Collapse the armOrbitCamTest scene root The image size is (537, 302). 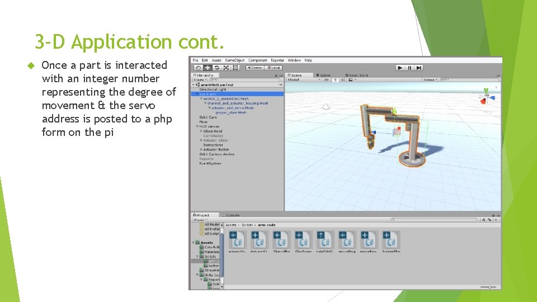(194, 84)
